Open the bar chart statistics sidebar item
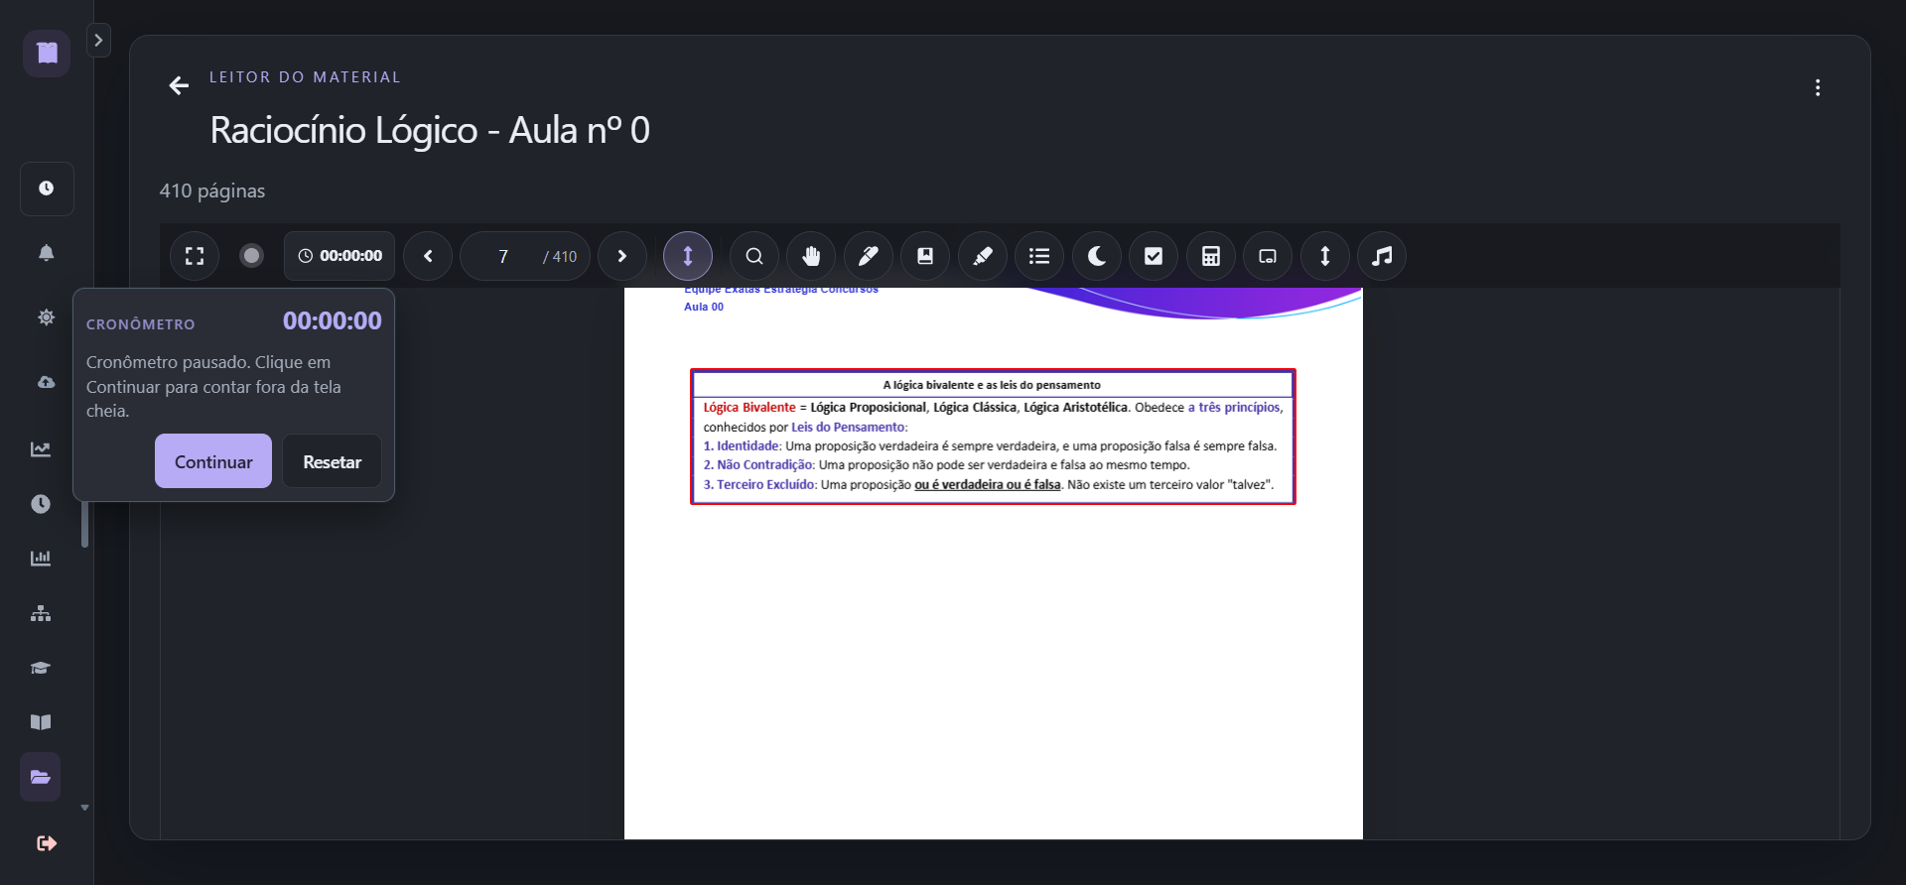This screenshot has width=1906, height=885. click(x=41, y=559)
